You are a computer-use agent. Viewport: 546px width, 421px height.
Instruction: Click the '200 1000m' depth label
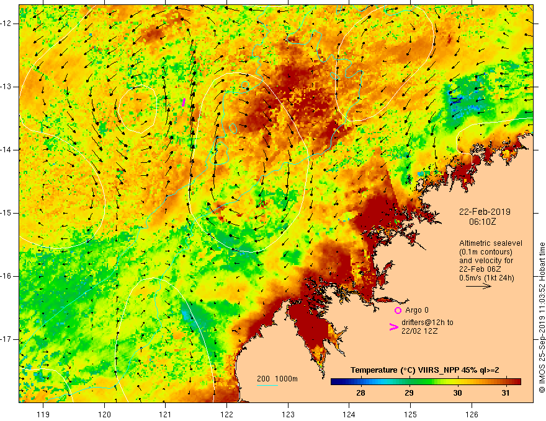click(x=277, y=379)
